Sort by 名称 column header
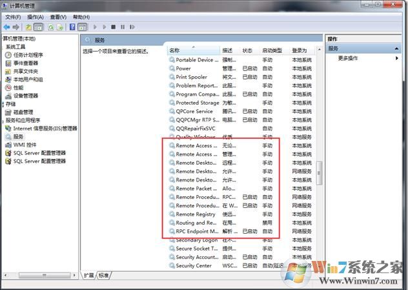The height and width of the screenshot is (290, 408). coord(194,50)
